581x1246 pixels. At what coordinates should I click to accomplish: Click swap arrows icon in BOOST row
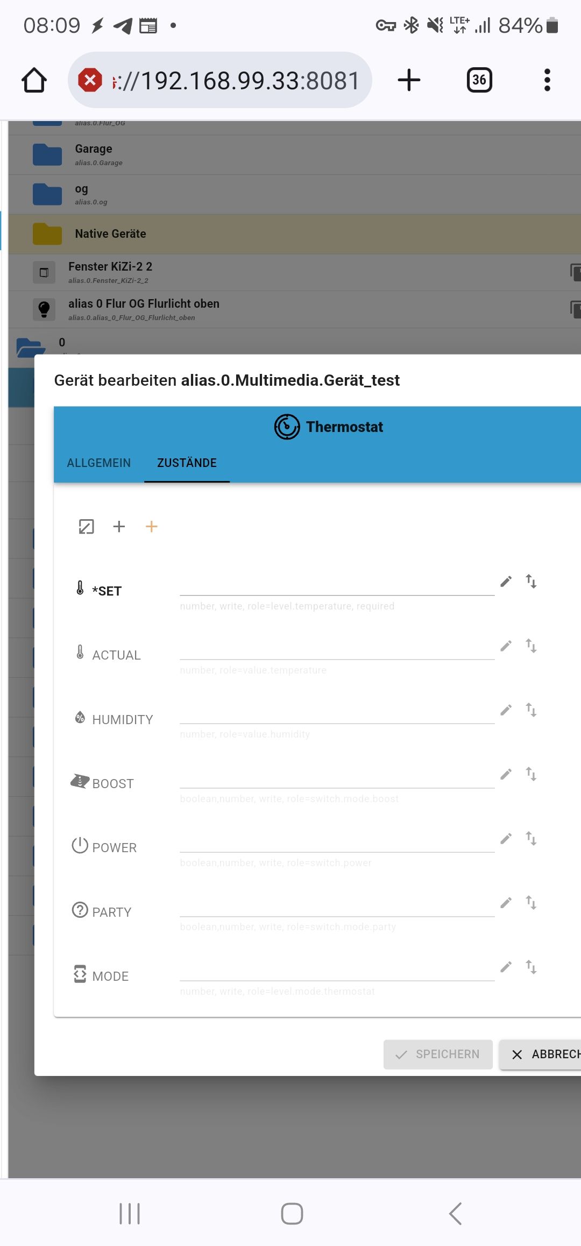[531, 774]
